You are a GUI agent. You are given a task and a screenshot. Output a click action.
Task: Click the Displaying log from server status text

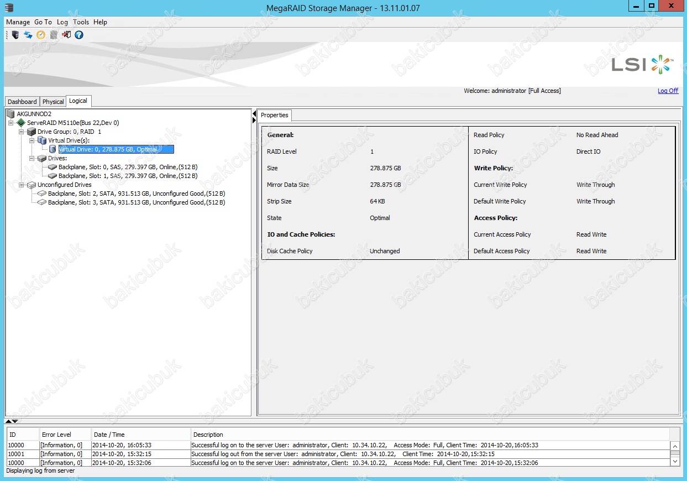point(40,471)
